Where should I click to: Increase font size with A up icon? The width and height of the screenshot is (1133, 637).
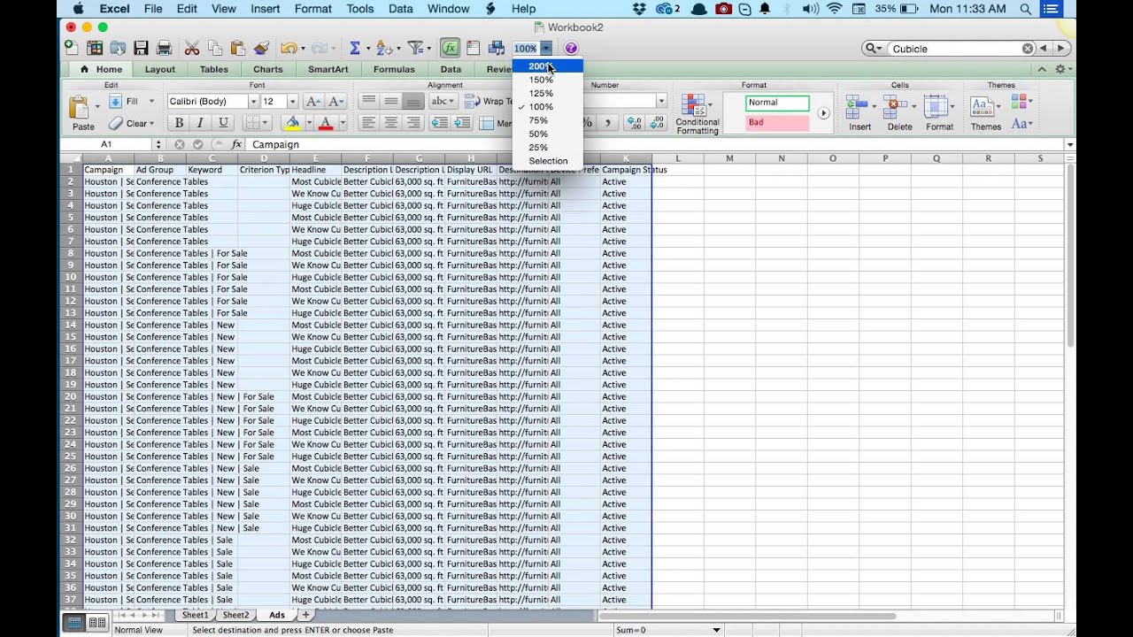(x=313, y=101)
